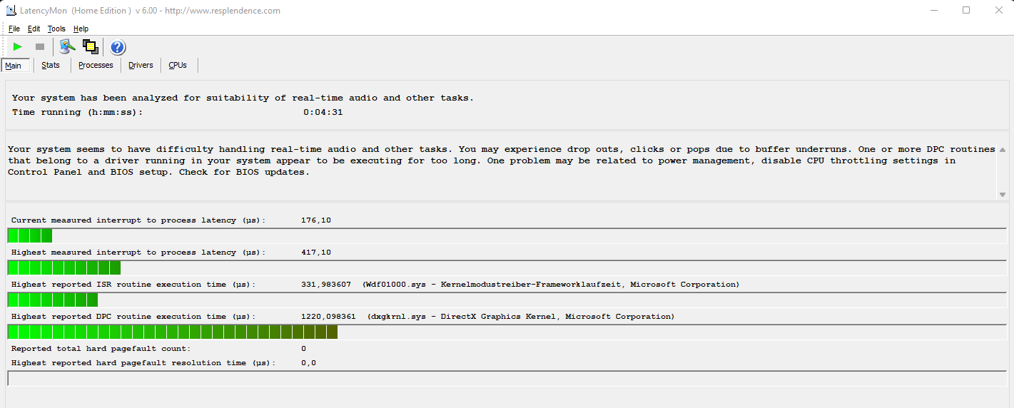Open help with the blue question mark
Screen dimensions: 1014x408
(118, 47)
